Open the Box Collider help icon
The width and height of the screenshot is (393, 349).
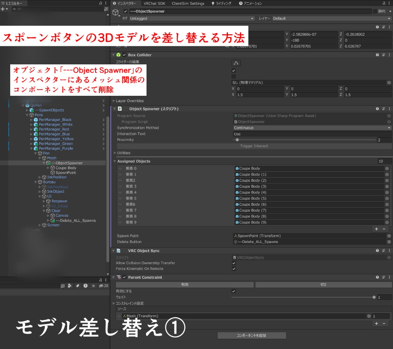pos(376,55)
